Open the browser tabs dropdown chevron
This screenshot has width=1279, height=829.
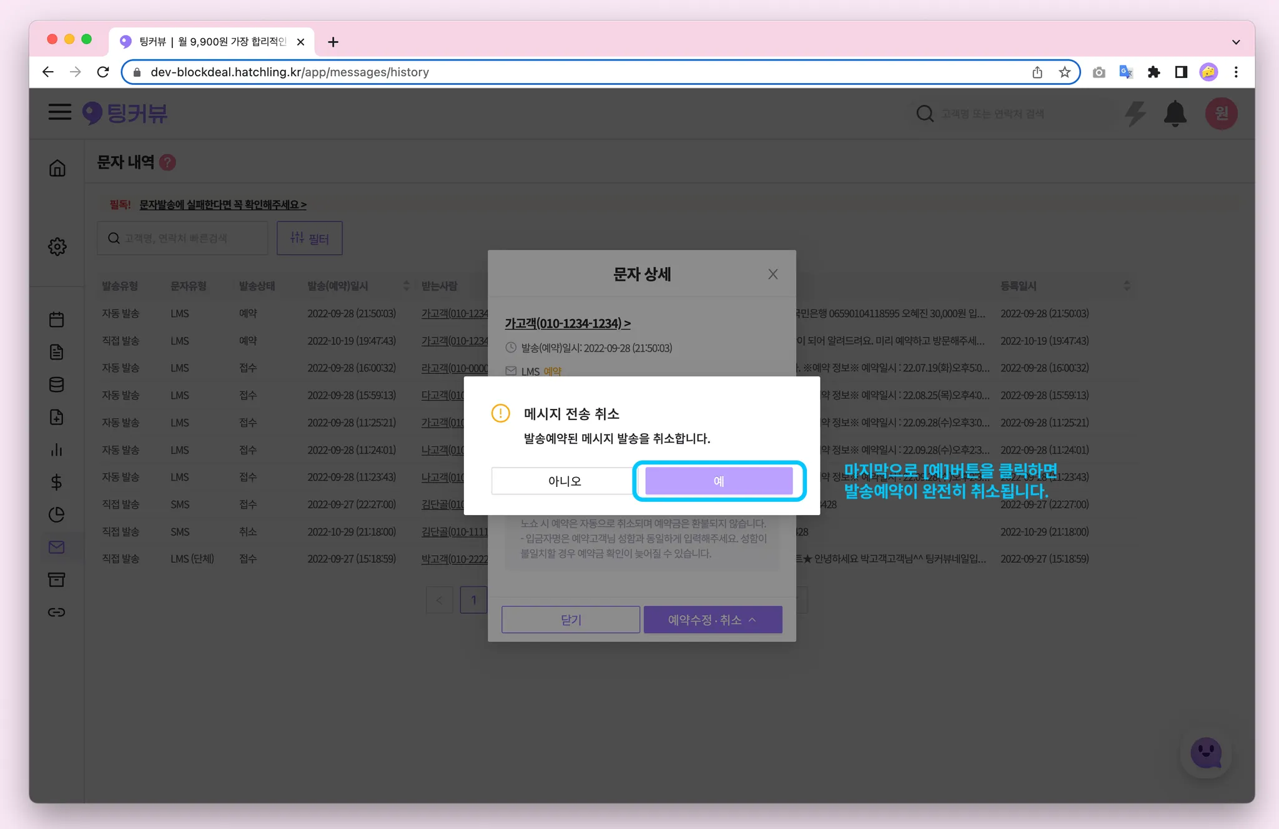[x=1235, y=42]
